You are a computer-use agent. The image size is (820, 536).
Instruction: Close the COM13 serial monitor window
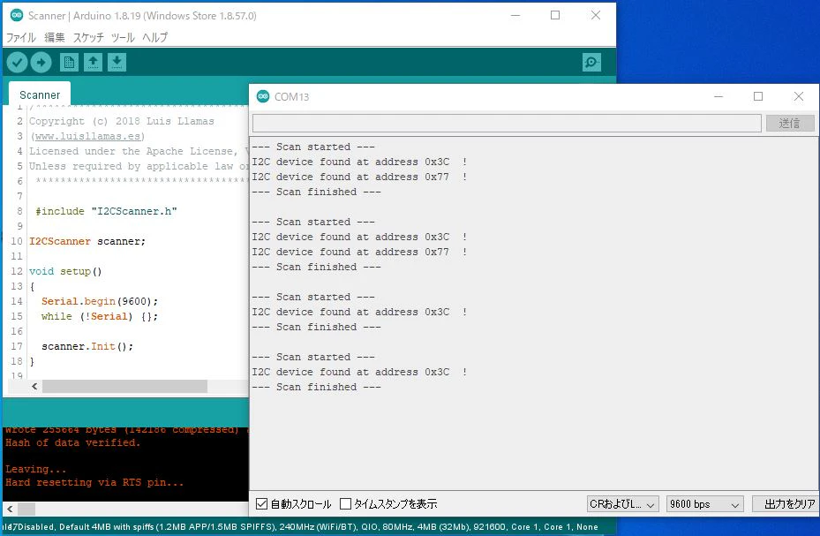(x=798, y=96)
